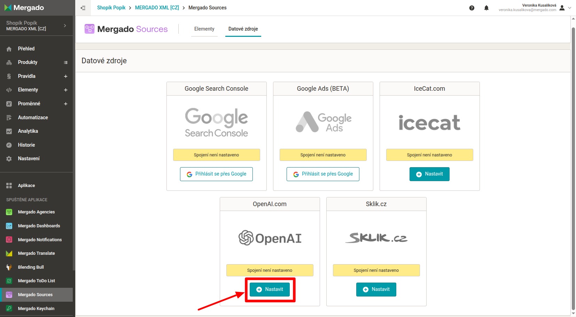Click the Sklik.cz logo image
This screenshot has width=576, height=317.
coord(376,238)
